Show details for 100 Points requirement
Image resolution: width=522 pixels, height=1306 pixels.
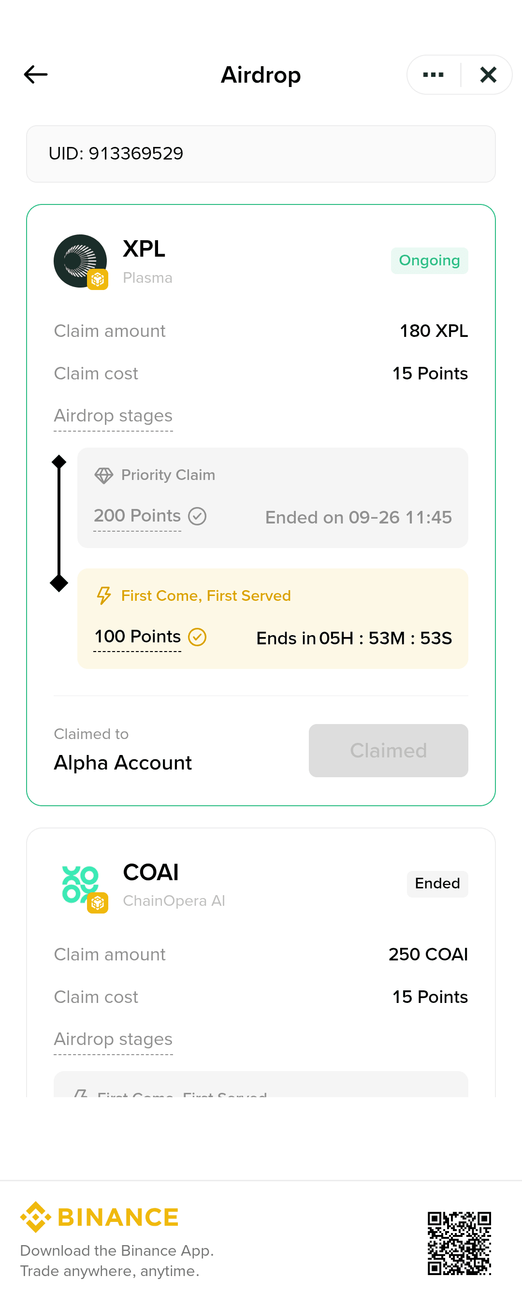pyautogui.click(x=137, y=637)
